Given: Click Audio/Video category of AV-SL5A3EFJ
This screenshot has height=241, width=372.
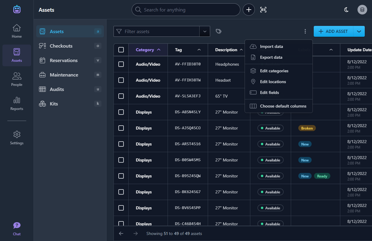Looking at the screenshot, I should pyautogui.click(x=148, y=96).
